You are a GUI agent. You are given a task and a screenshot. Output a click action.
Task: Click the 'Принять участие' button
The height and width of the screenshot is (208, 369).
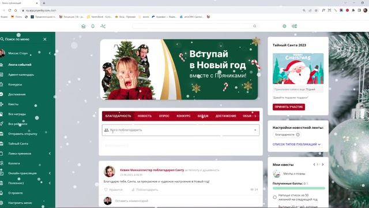pos(289,107)
